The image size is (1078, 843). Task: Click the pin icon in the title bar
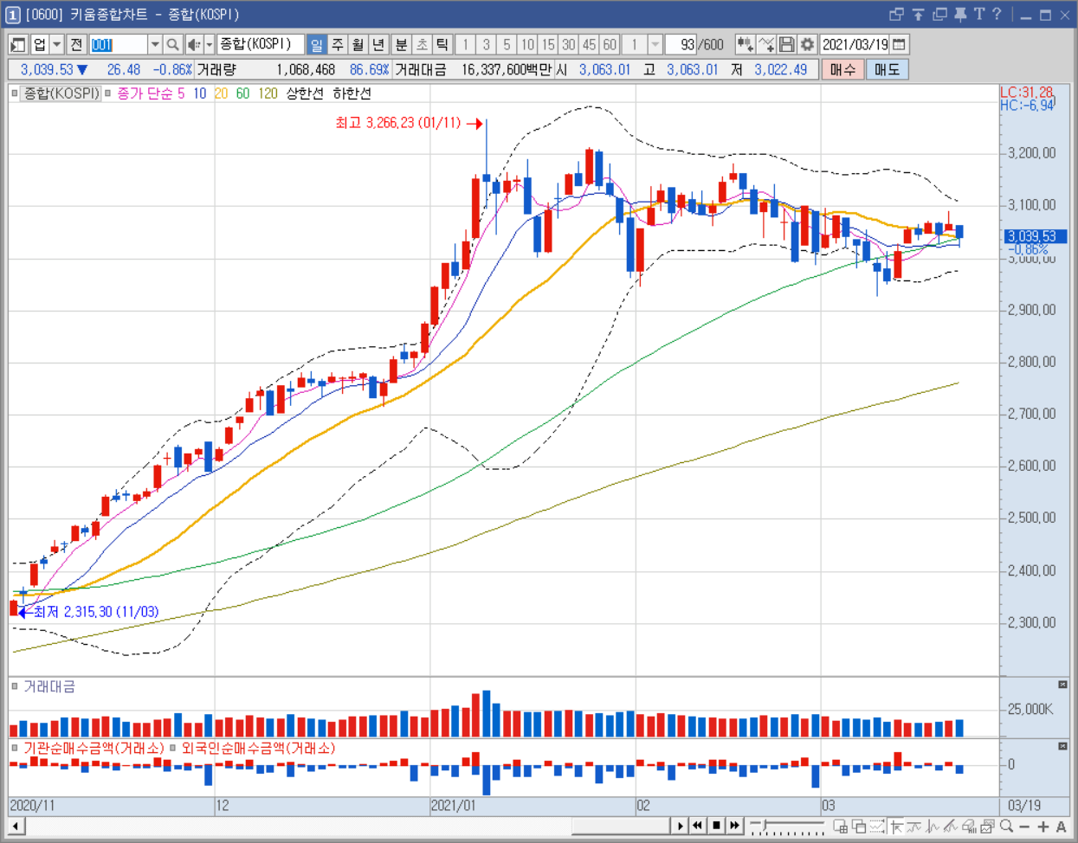point(959,14)
